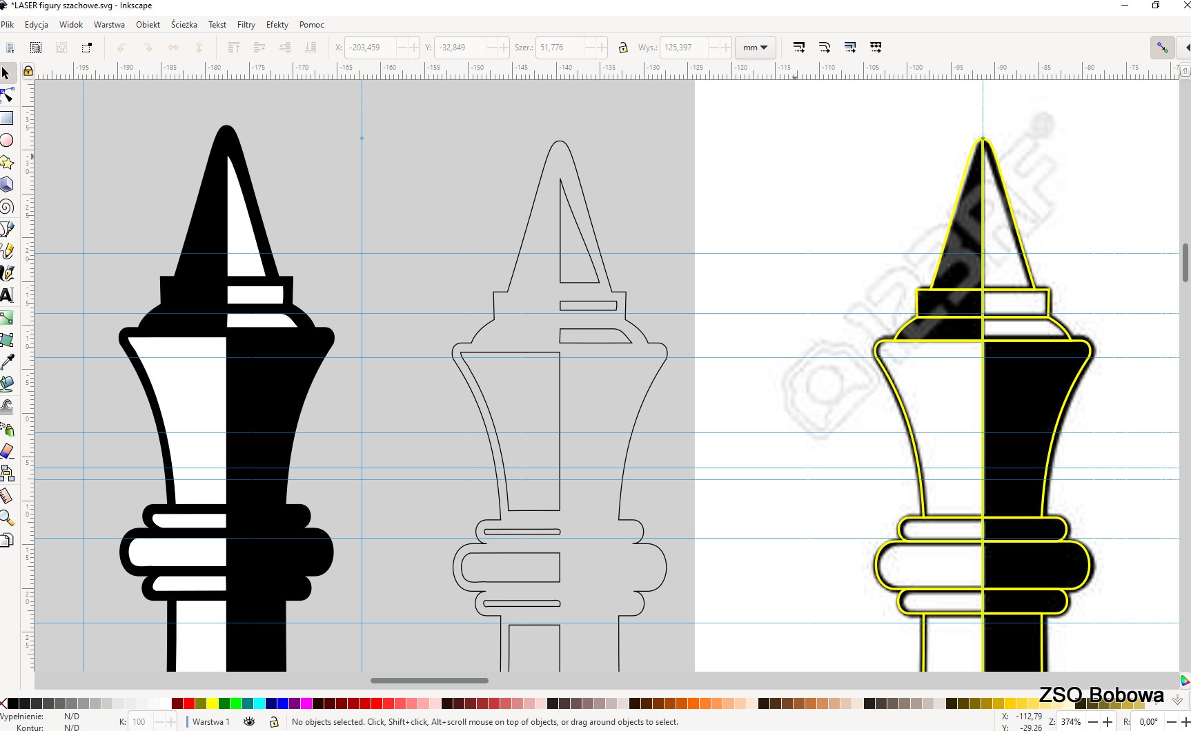The image size is (1191, 731).
Task: Select the Rectangle tool
Action: pyautogui.click(x=7, y=118)
